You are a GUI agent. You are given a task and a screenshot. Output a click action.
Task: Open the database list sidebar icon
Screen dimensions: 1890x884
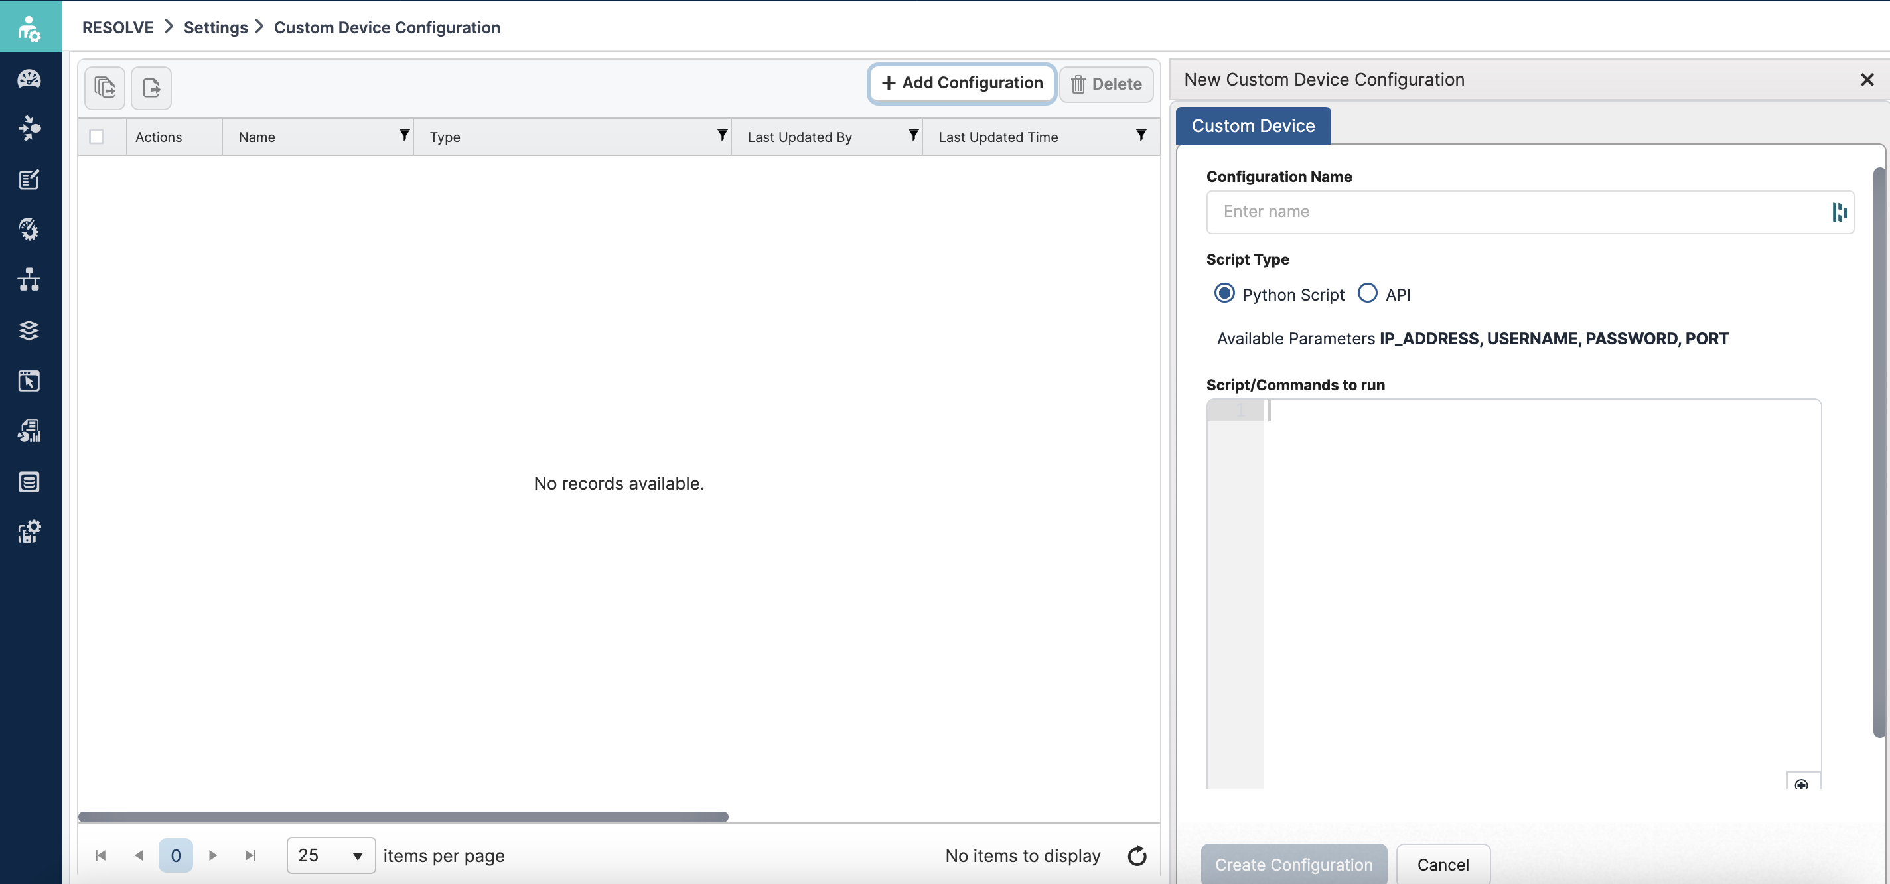[29, 481]
